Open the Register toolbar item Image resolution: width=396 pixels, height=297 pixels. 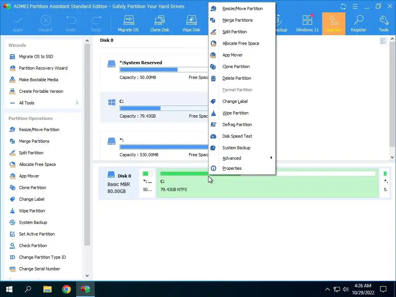[358, 24]
